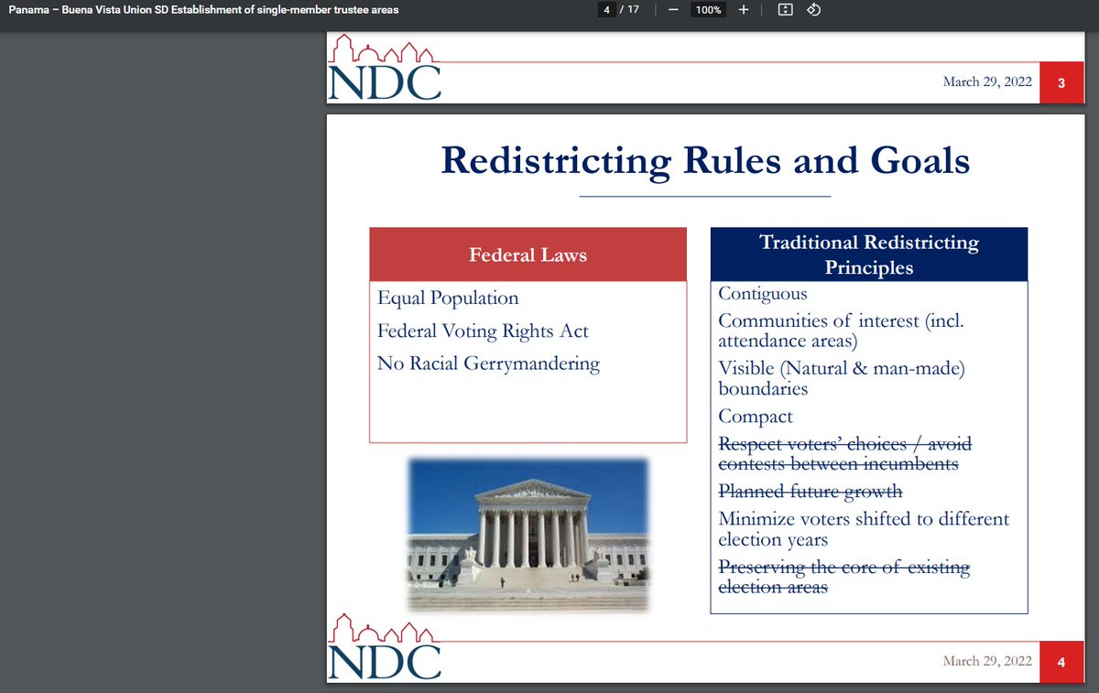Edit the current page number field
This screenshot has width=1099, height=693.
(x=606, y=10)
